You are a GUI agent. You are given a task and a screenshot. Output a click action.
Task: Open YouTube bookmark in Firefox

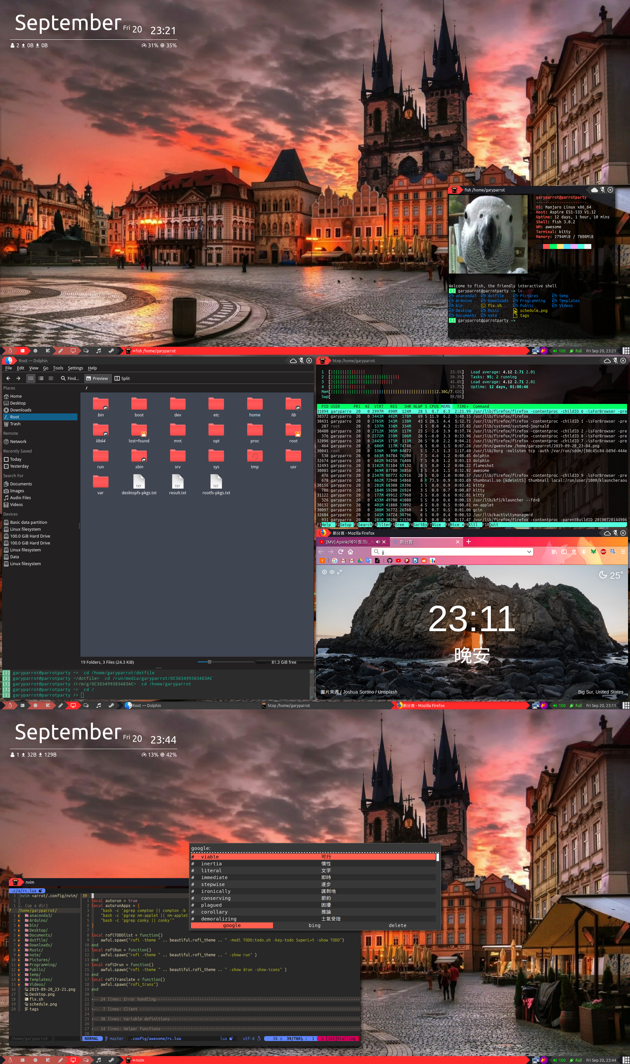pyautogui.click(x=398, y=560)
